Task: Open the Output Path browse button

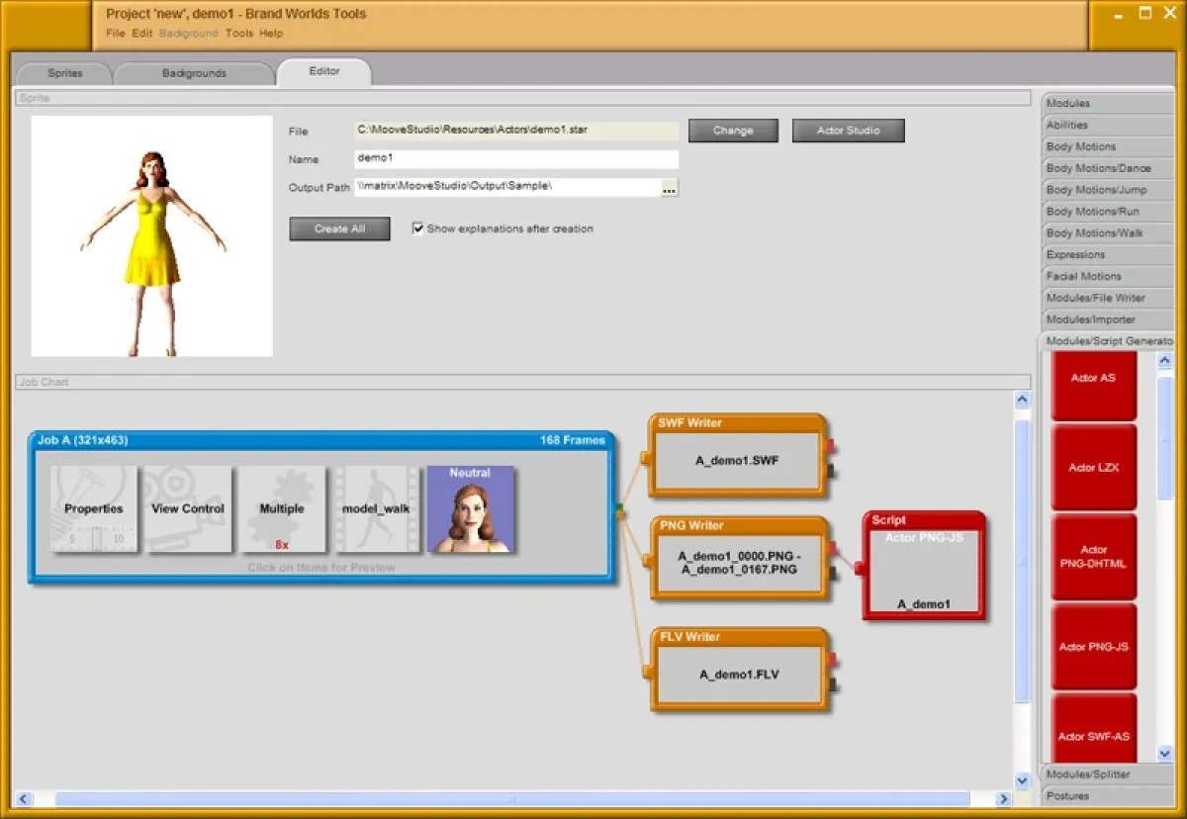Action: [671, 187]
